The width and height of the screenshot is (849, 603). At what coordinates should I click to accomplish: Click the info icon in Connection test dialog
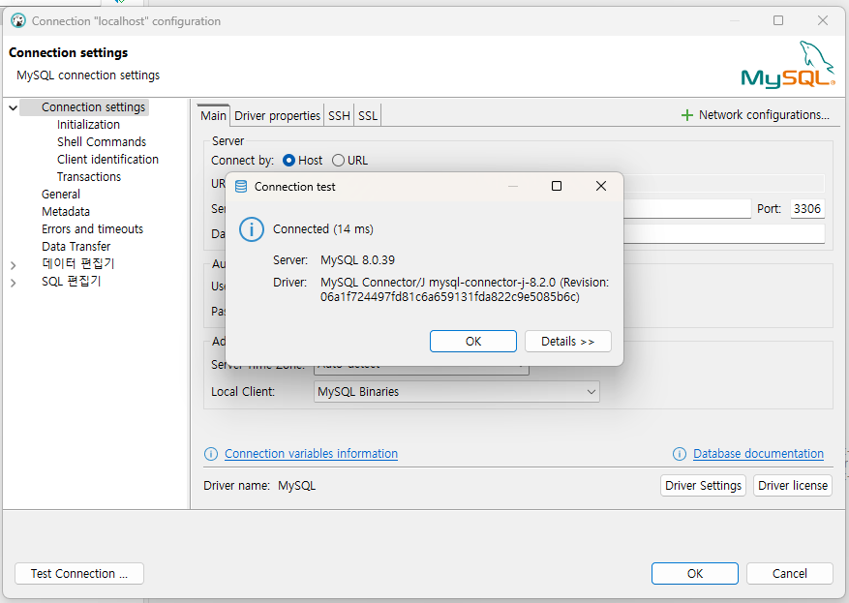pos(252,229)
